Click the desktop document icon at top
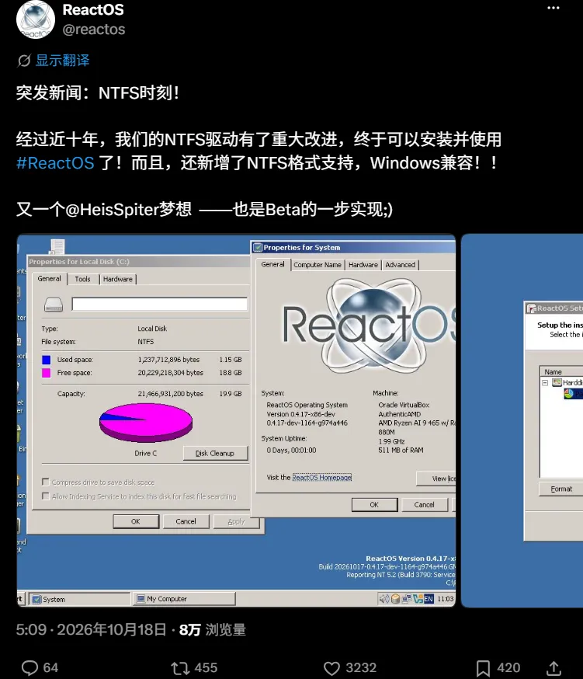 57,246
